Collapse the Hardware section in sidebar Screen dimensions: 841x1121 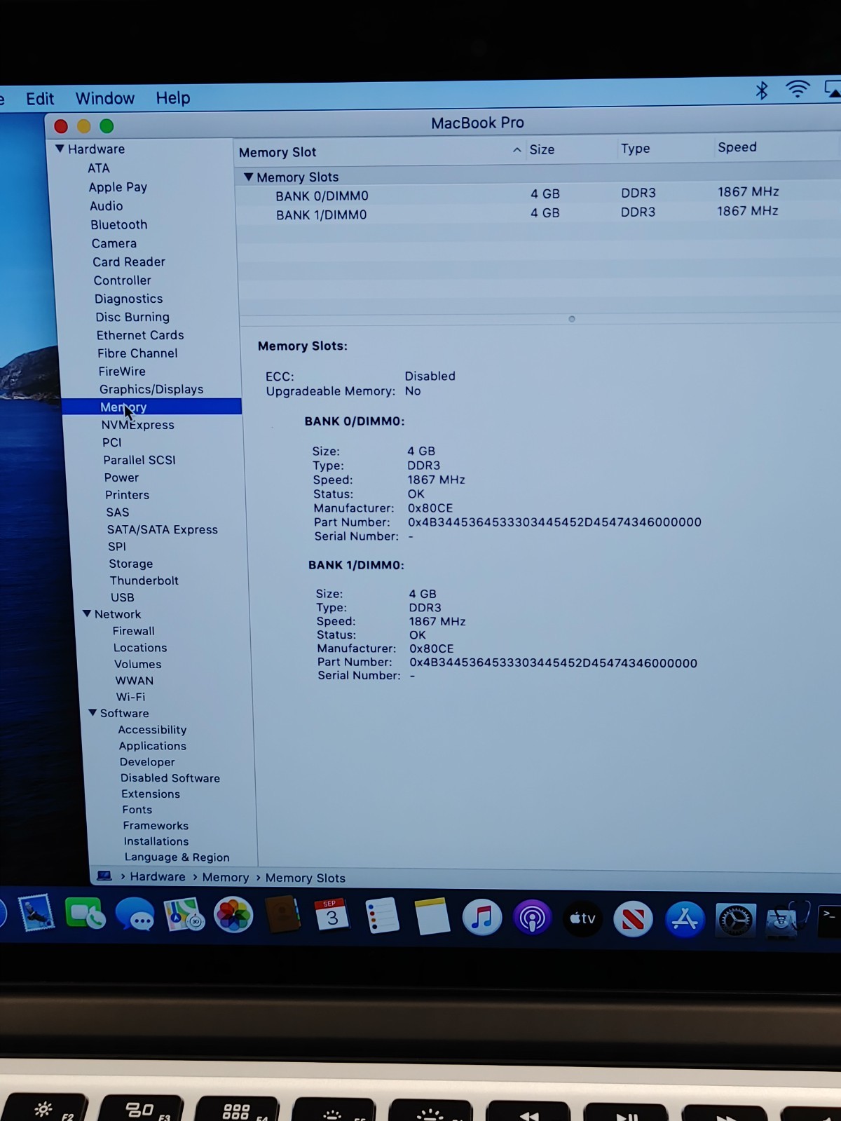[x=60, y=149]
